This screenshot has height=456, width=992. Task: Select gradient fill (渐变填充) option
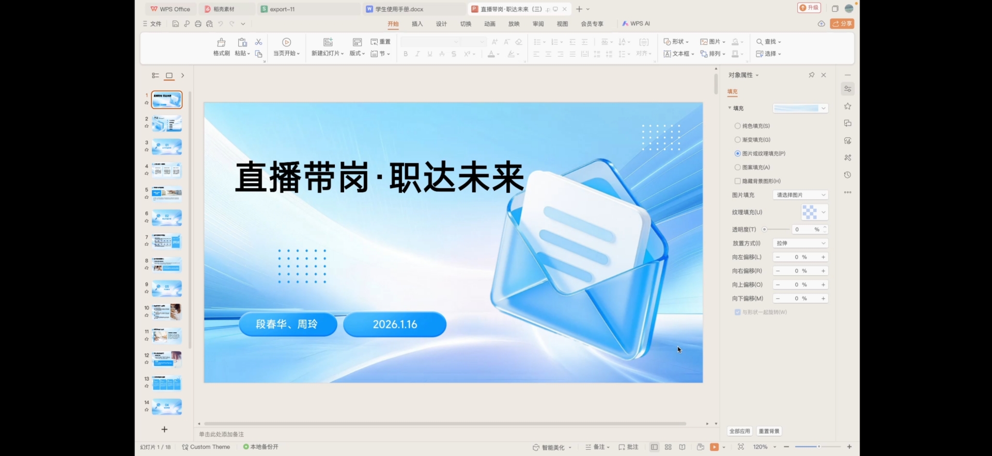point(738,140)
